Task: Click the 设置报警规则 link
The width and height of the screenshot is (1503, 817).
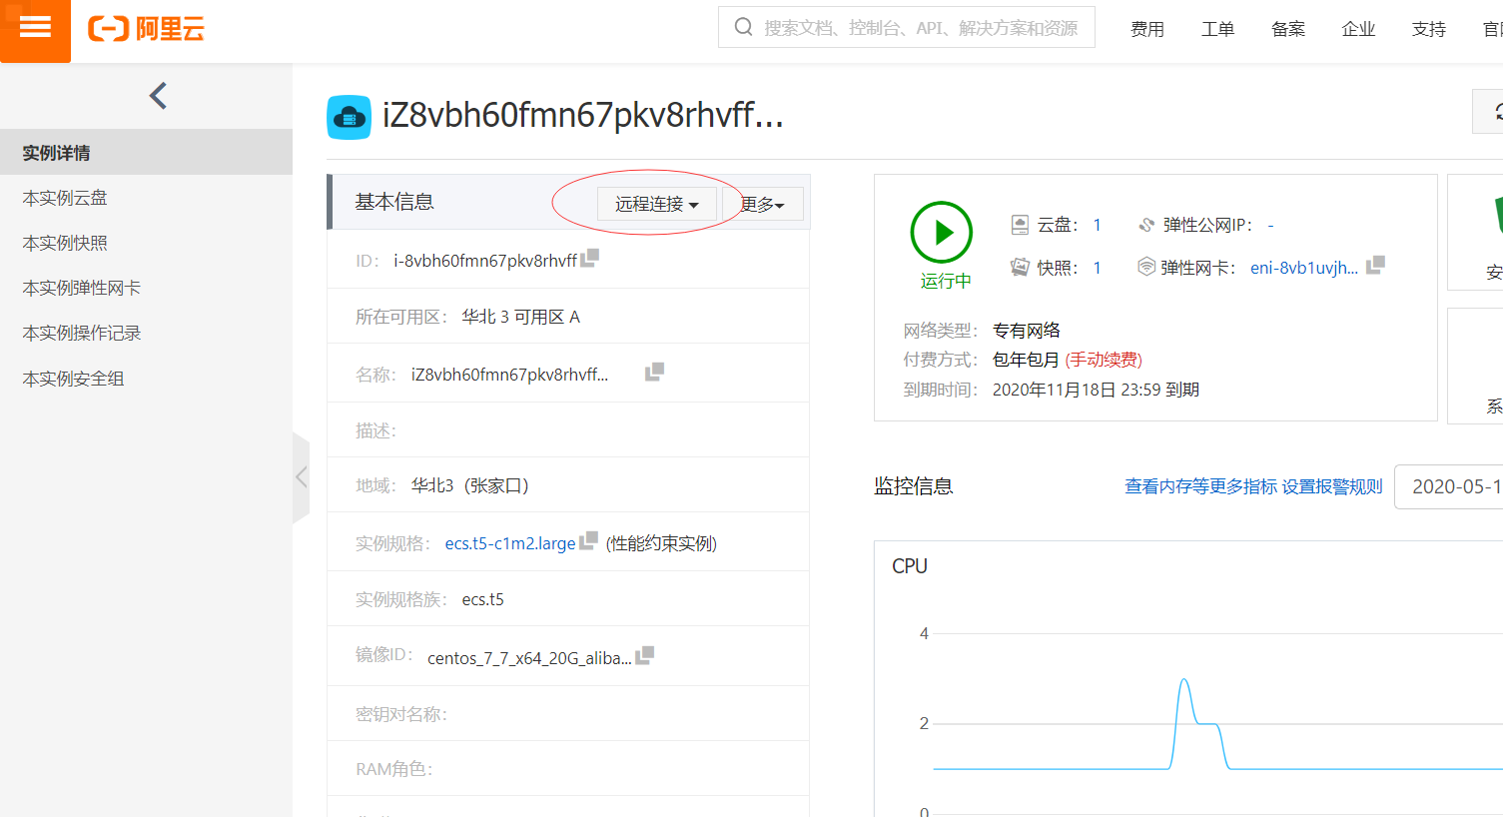Action: pyautogui.click(x=1332, y=486)
